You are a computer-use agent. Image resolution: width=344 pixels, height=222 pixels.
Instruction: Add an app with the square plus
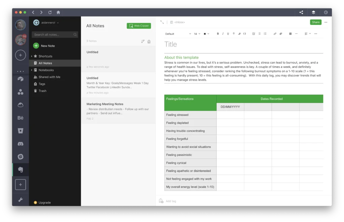tap(20, 185)
